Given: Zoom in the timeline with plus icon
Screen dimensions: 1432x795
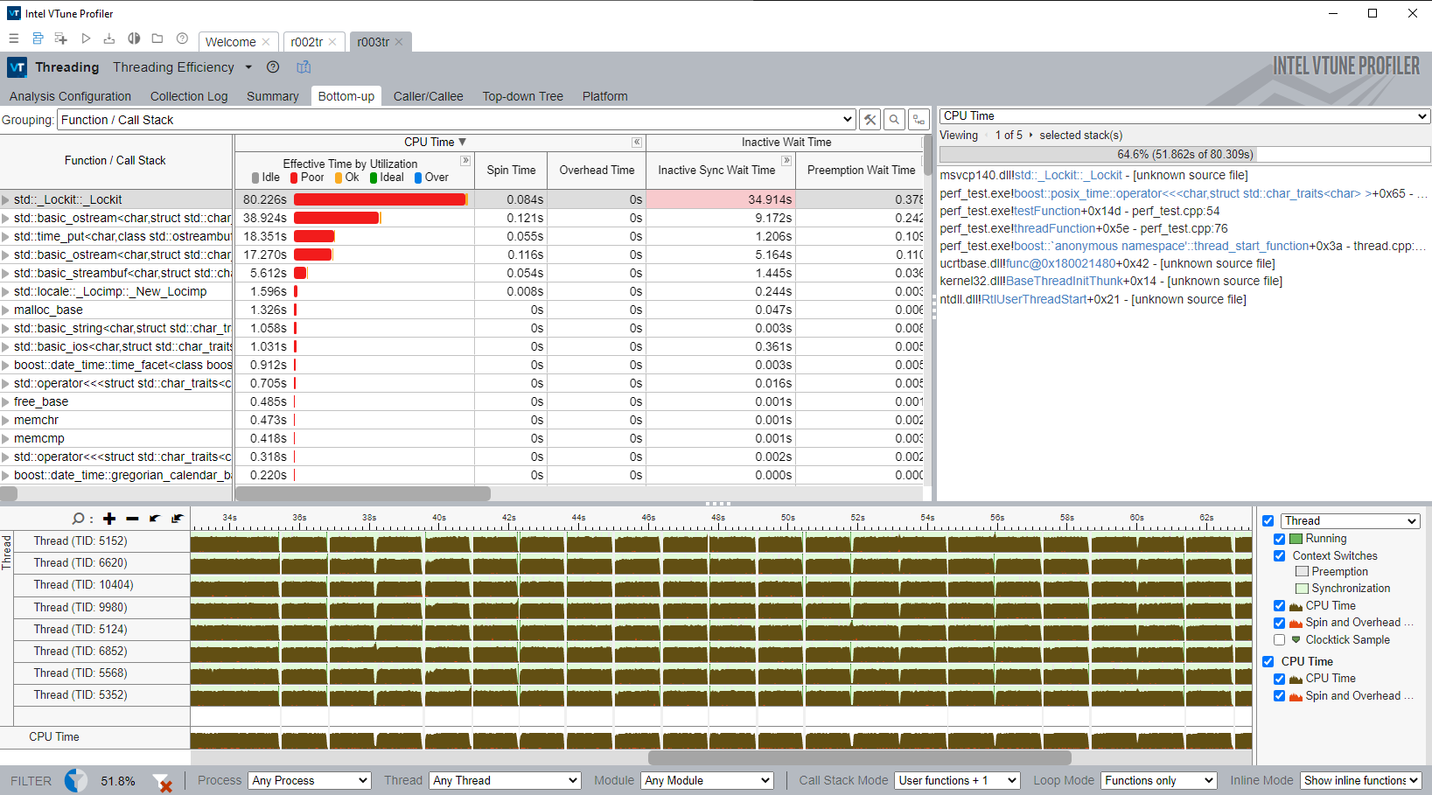Looking at the screenshot, I should (109, 519).
